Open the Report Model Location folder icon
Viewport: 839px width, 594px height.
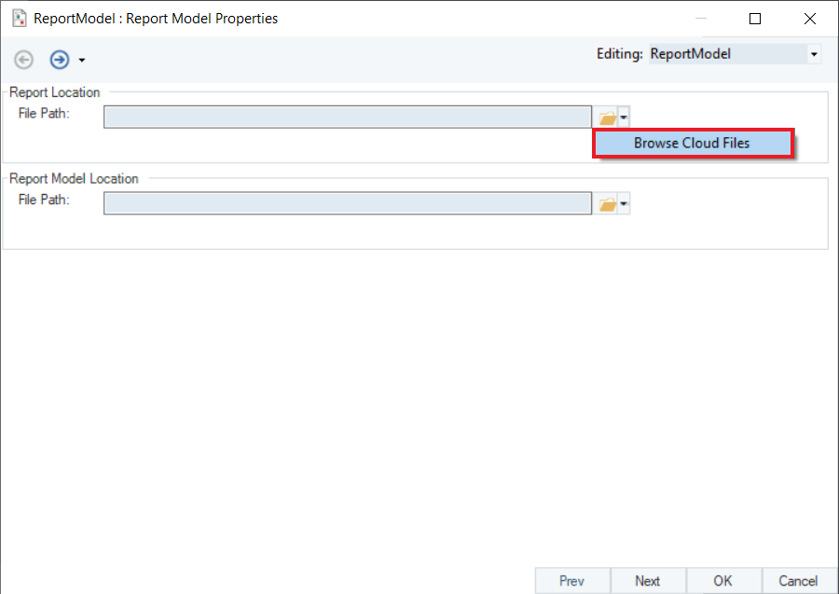point(607,203)
